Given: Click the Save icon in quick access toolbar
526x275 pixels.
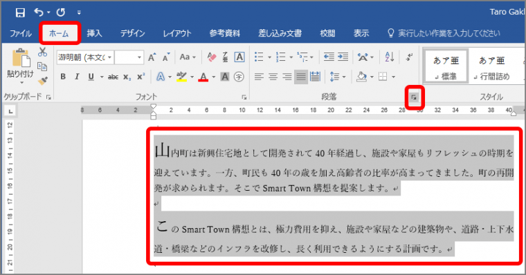Looking at the screenshot, I should point(20,12).
